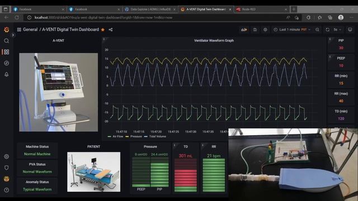Click the Anomaly Status panel title

[x=37, y=182]
